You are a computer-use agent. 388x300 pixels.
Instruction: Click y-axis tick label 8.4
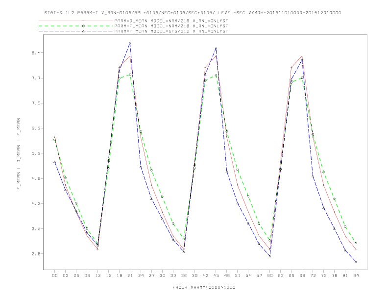[36, 53]
